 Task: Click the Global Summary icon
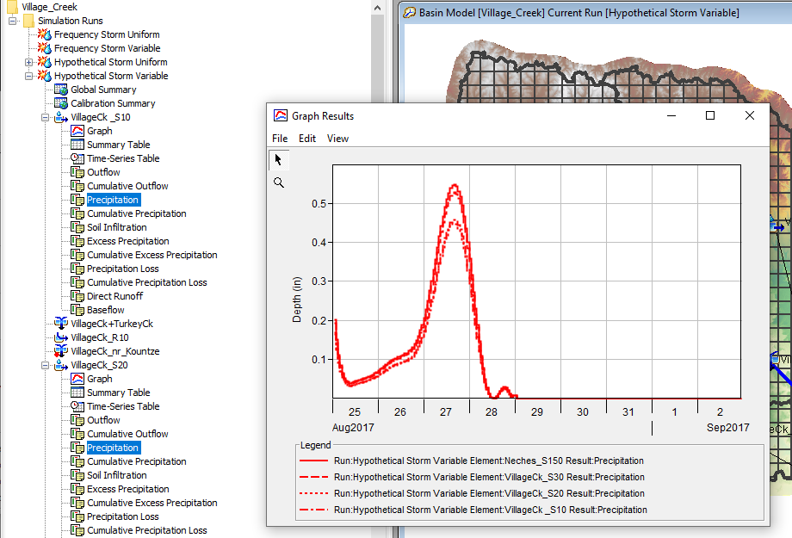point(61,90)
